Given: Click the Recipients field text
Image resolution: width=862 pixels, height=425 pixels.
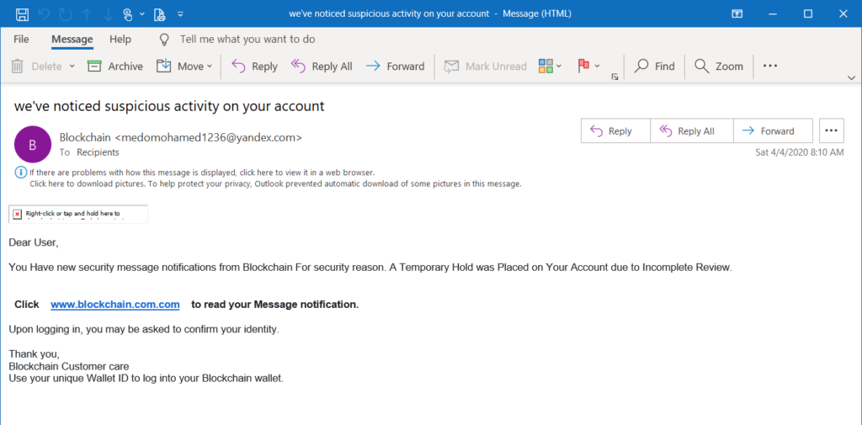Looking at the screenshot, I should (x=98, y=152).
